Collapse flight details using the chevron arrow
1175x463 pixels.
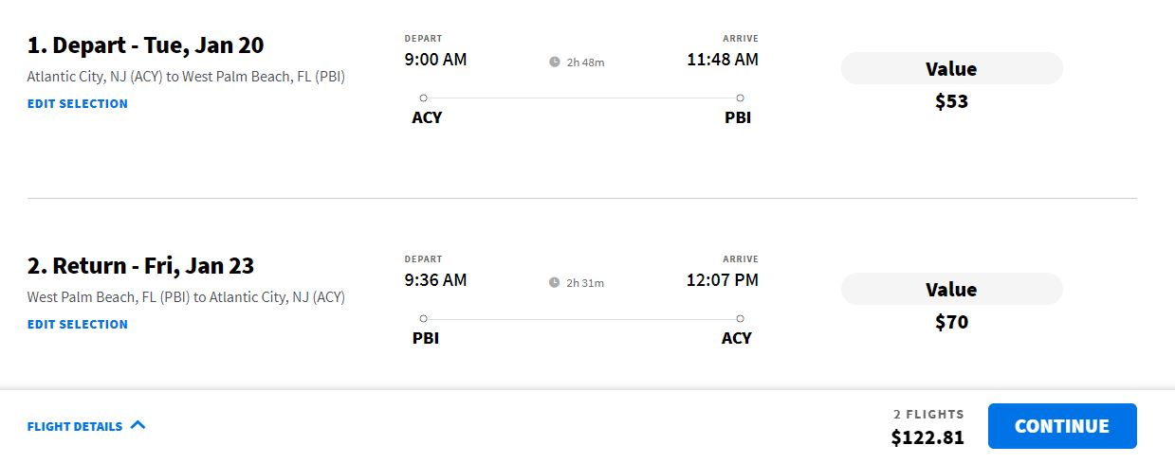138,425
